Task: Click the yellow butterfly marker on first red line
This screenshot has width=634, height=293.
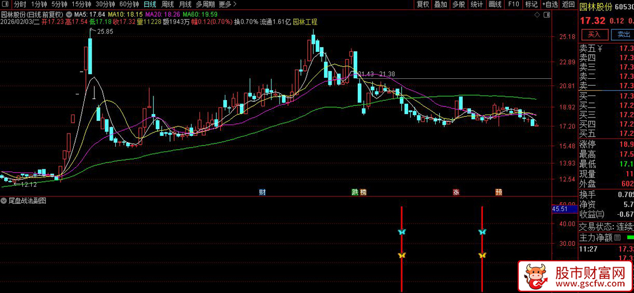Action: (x=402, y=255)
